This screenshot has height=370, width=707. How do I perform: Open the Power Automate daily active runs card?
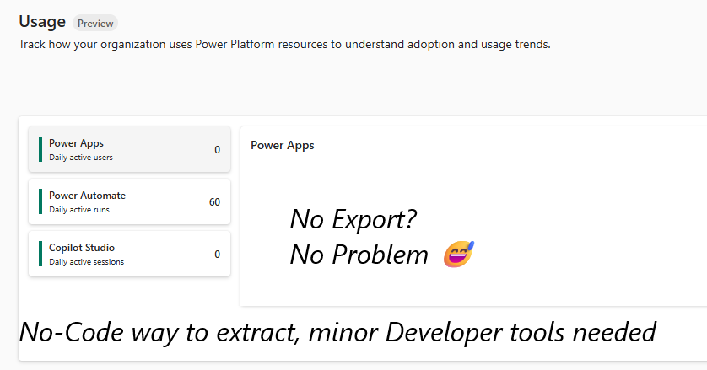point(129,201)
